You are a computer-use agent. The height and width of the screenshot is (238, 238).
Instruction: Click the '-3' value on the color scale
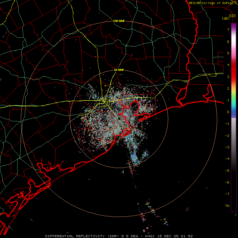[x=227, y=147]
